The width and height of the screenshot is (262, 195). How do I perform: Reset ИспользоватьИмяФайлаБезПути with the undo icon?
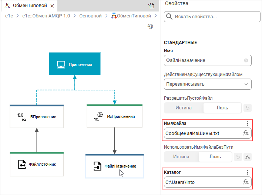click(x=238, y=157)
